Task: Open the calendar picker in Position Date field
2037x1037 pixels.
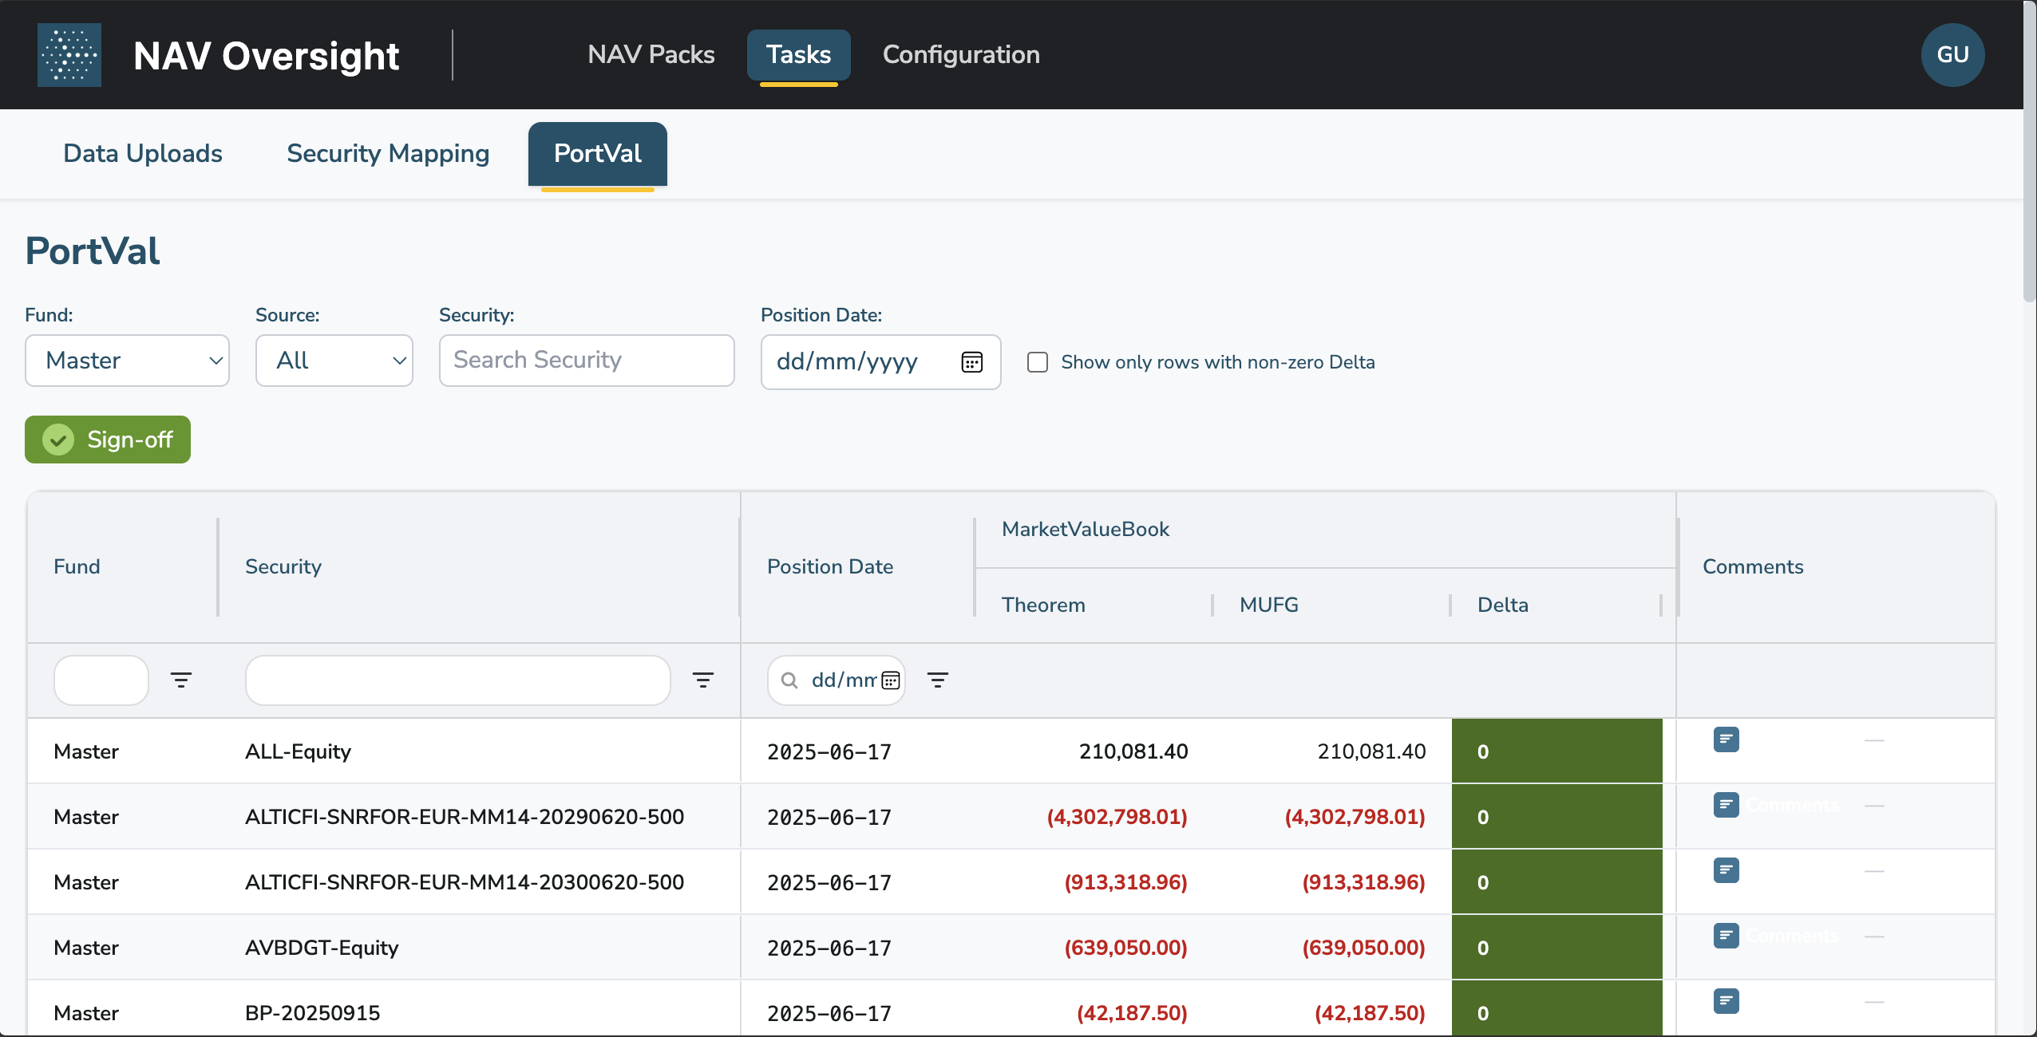Action: [x=971, y=362]
